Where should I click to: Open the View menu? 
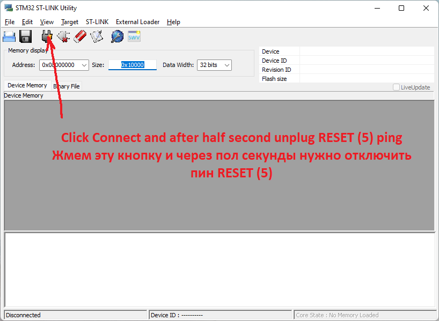47,22
